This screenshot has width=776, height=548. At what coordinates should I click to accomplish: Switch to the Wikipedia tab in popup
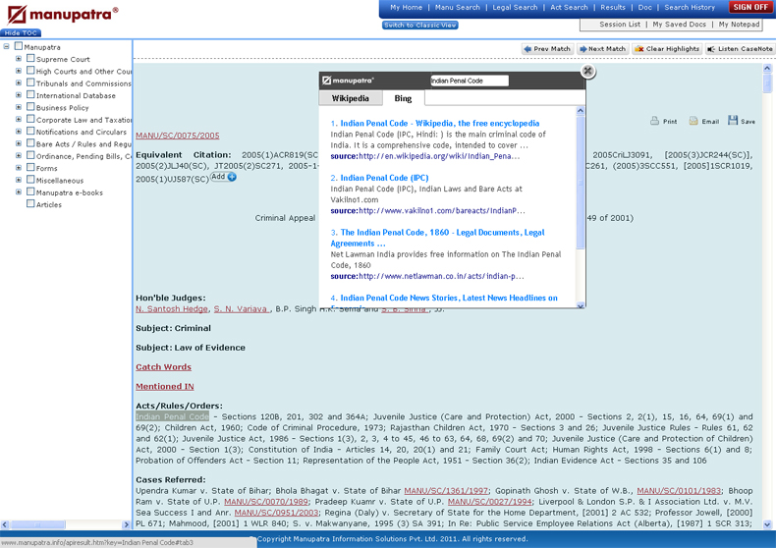tap(351, 98)
